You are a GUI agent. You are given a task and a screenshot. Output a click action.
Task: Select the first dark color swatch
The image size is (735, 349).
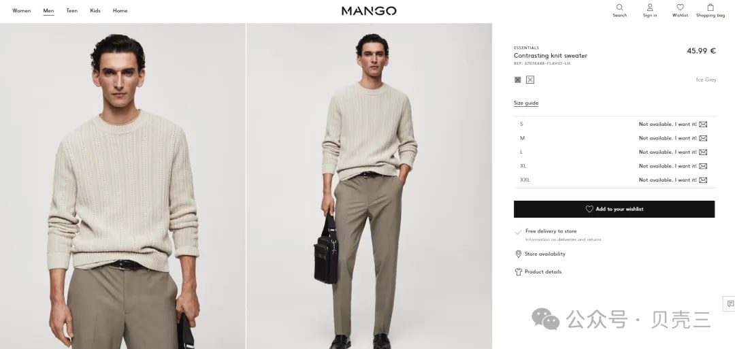click(517, 80)
